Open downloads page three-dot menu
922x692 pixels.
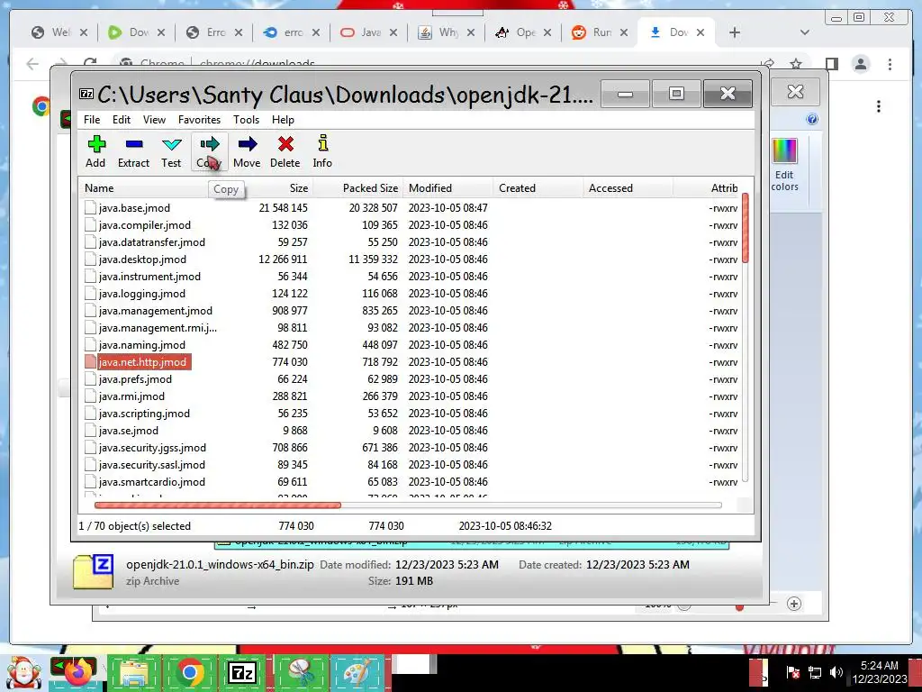879,106
